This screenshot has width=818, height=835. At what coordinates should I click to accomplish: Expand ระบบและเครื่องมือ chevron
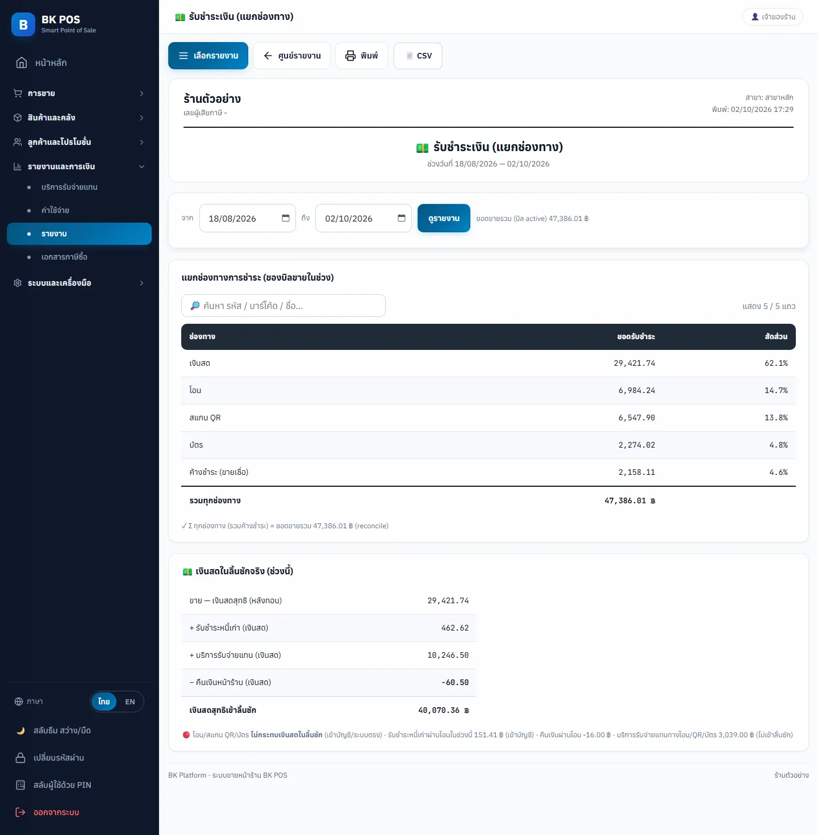coord(141,283)
